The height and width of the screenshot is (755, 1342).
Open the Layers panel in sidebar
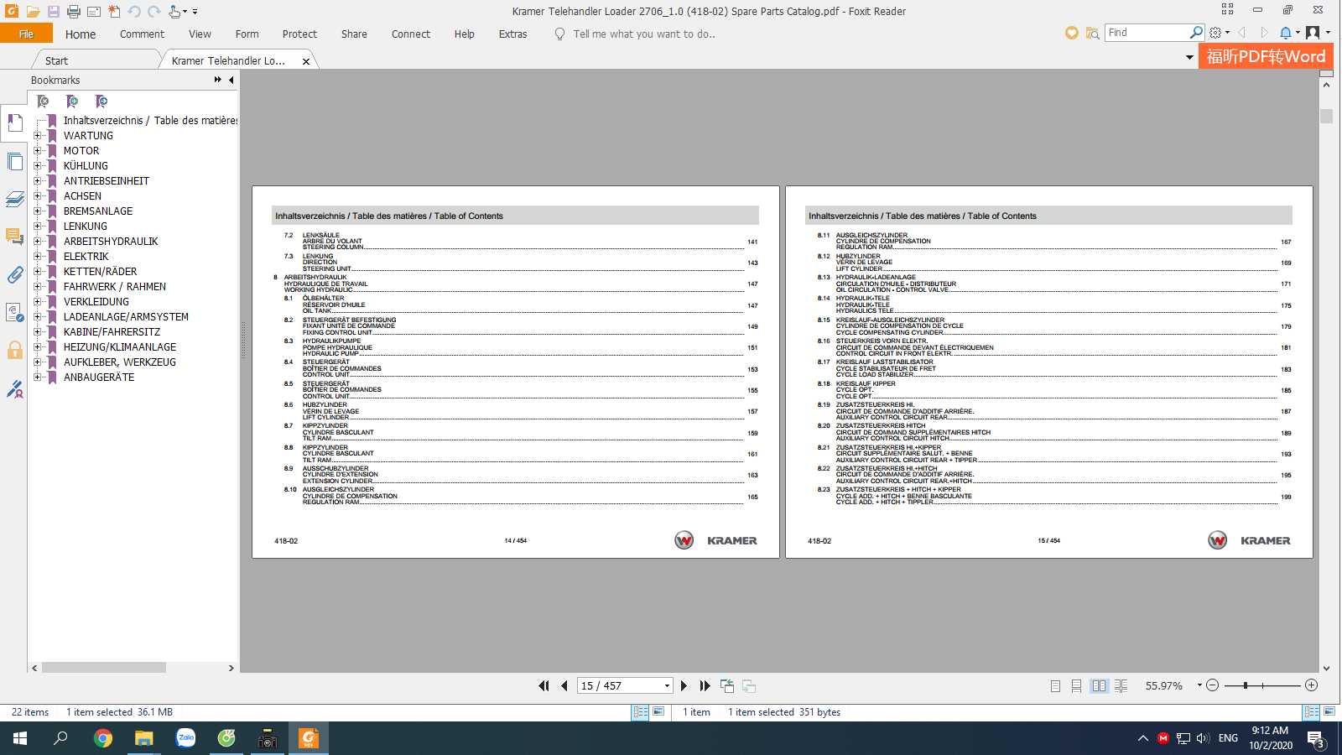tap(15, 199)
